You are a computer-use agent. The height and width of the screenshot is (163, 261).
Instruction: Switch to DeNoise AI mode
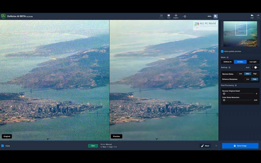coord(227,62)
